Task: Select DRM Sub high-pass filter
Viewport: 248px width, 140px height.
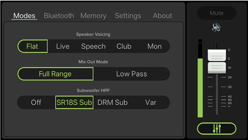Action: [112, 102]
